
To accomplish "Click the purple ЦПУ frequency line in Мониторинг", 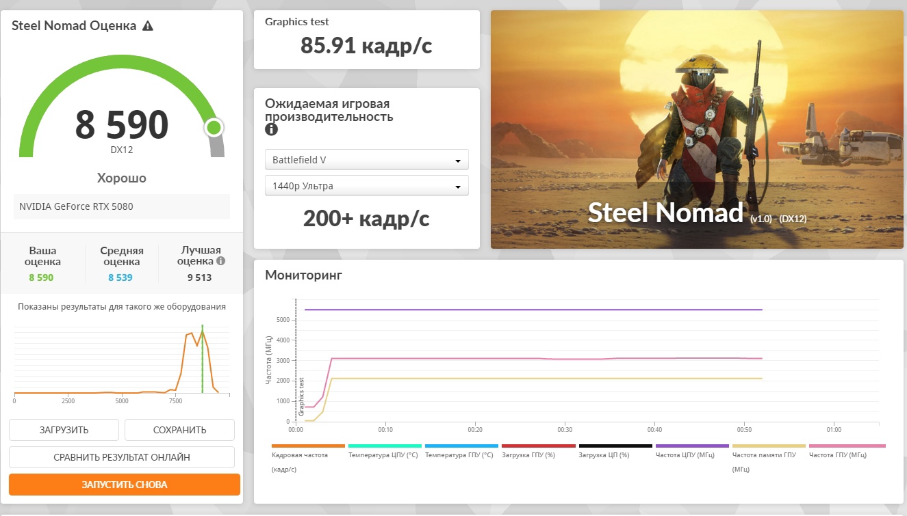I will (x=533, y=310).
